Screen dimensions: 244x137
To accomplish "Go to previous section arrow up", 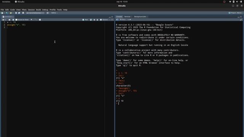I will point(94,20).
